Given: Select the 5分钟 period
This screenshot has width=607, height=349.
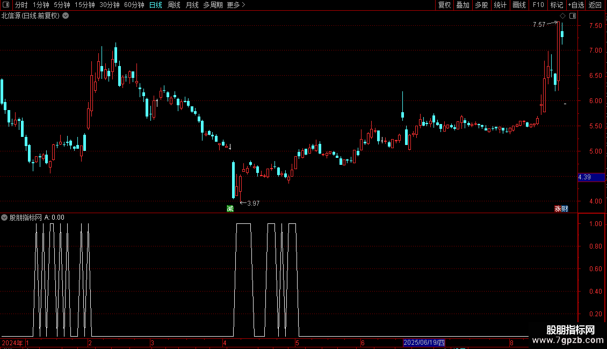Looking at the screenshot, I should point(62,5).
